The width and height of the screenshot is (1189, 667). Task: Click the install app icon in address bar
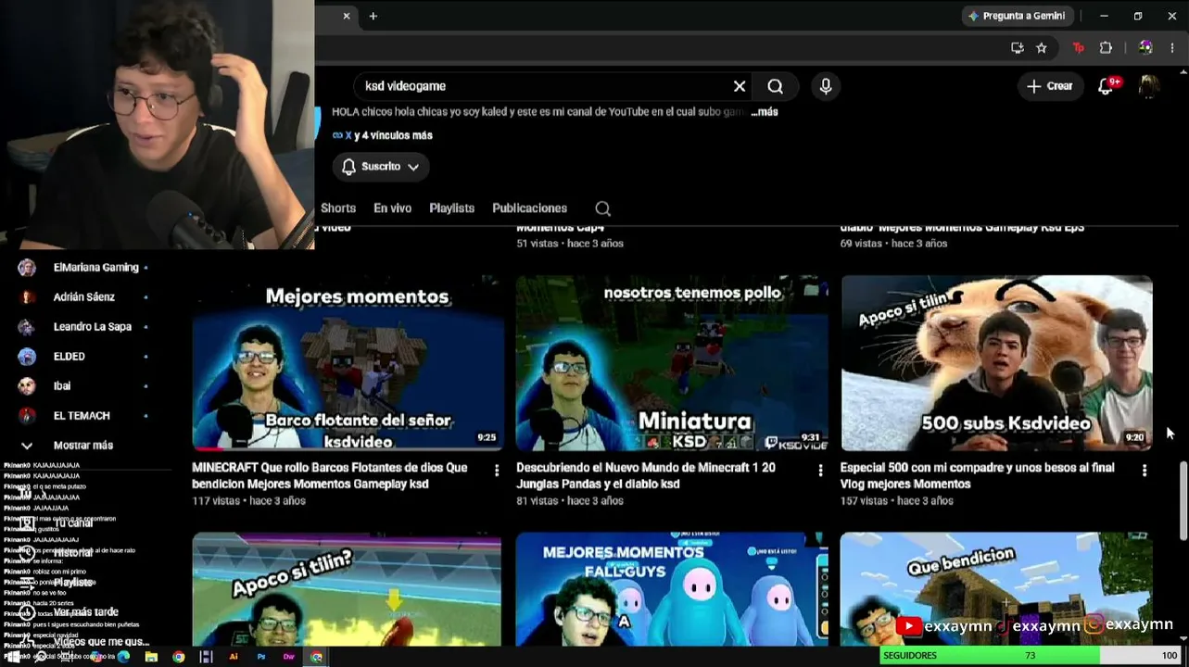1017,48
